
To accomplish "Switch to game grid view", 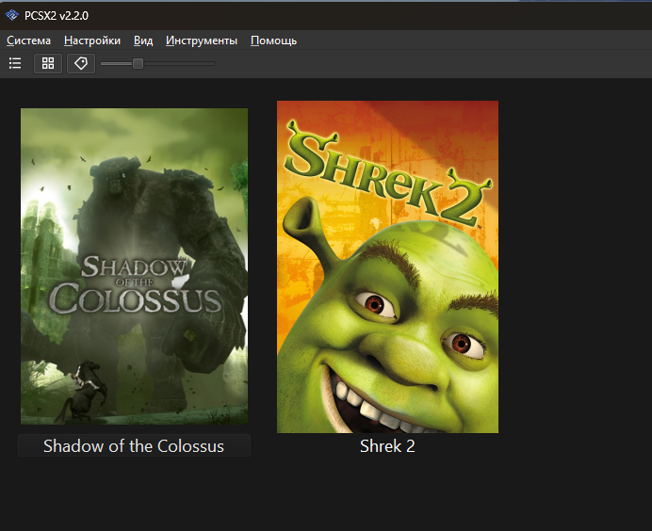I will point(48,64).
